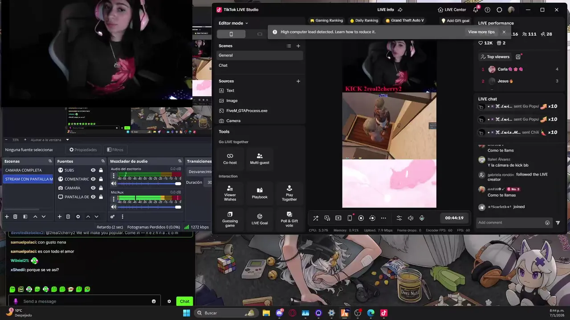Open Desvanecimiento transition dropdown
Screen dimensions: 570x320
(x=199, y=172)
